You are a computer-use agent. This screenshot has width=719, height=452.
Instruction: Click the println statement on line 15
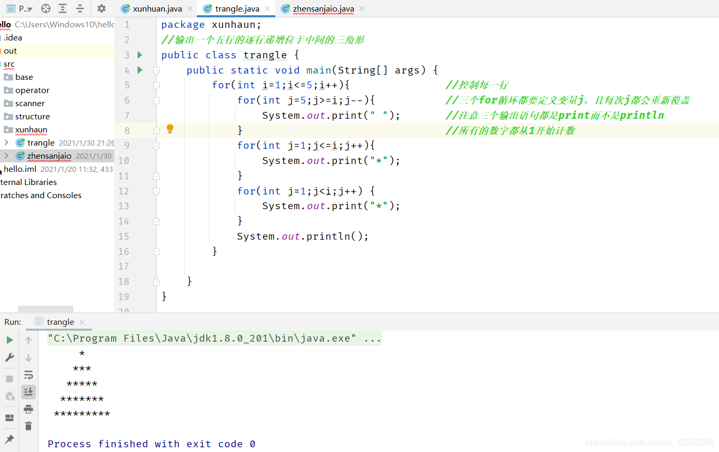point(303,237)
